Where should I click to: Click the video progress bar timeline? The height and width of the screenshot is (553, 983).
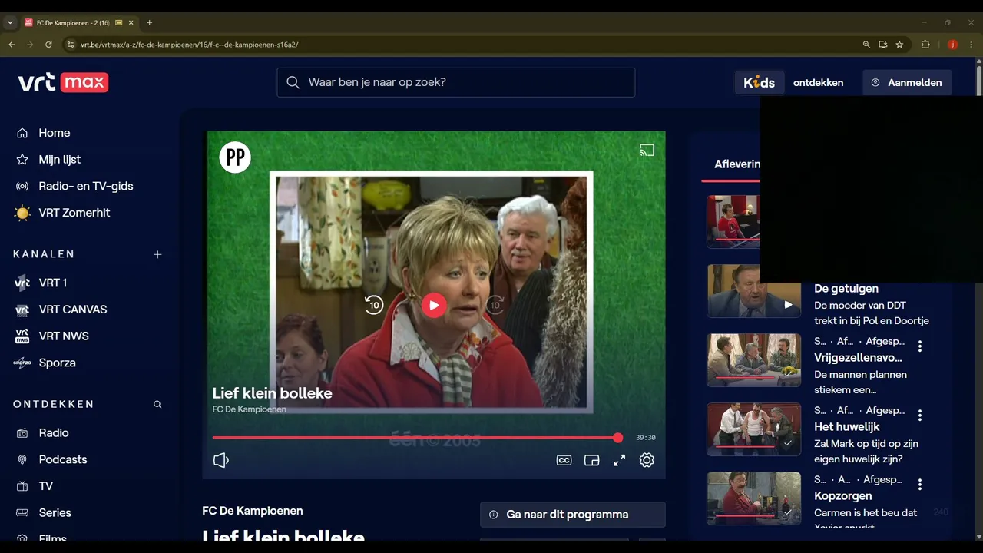pos(415,438)
